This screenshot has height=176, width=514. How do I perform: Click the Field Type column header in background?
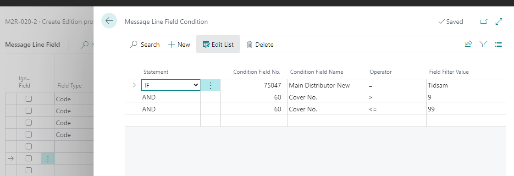point(70,86)
